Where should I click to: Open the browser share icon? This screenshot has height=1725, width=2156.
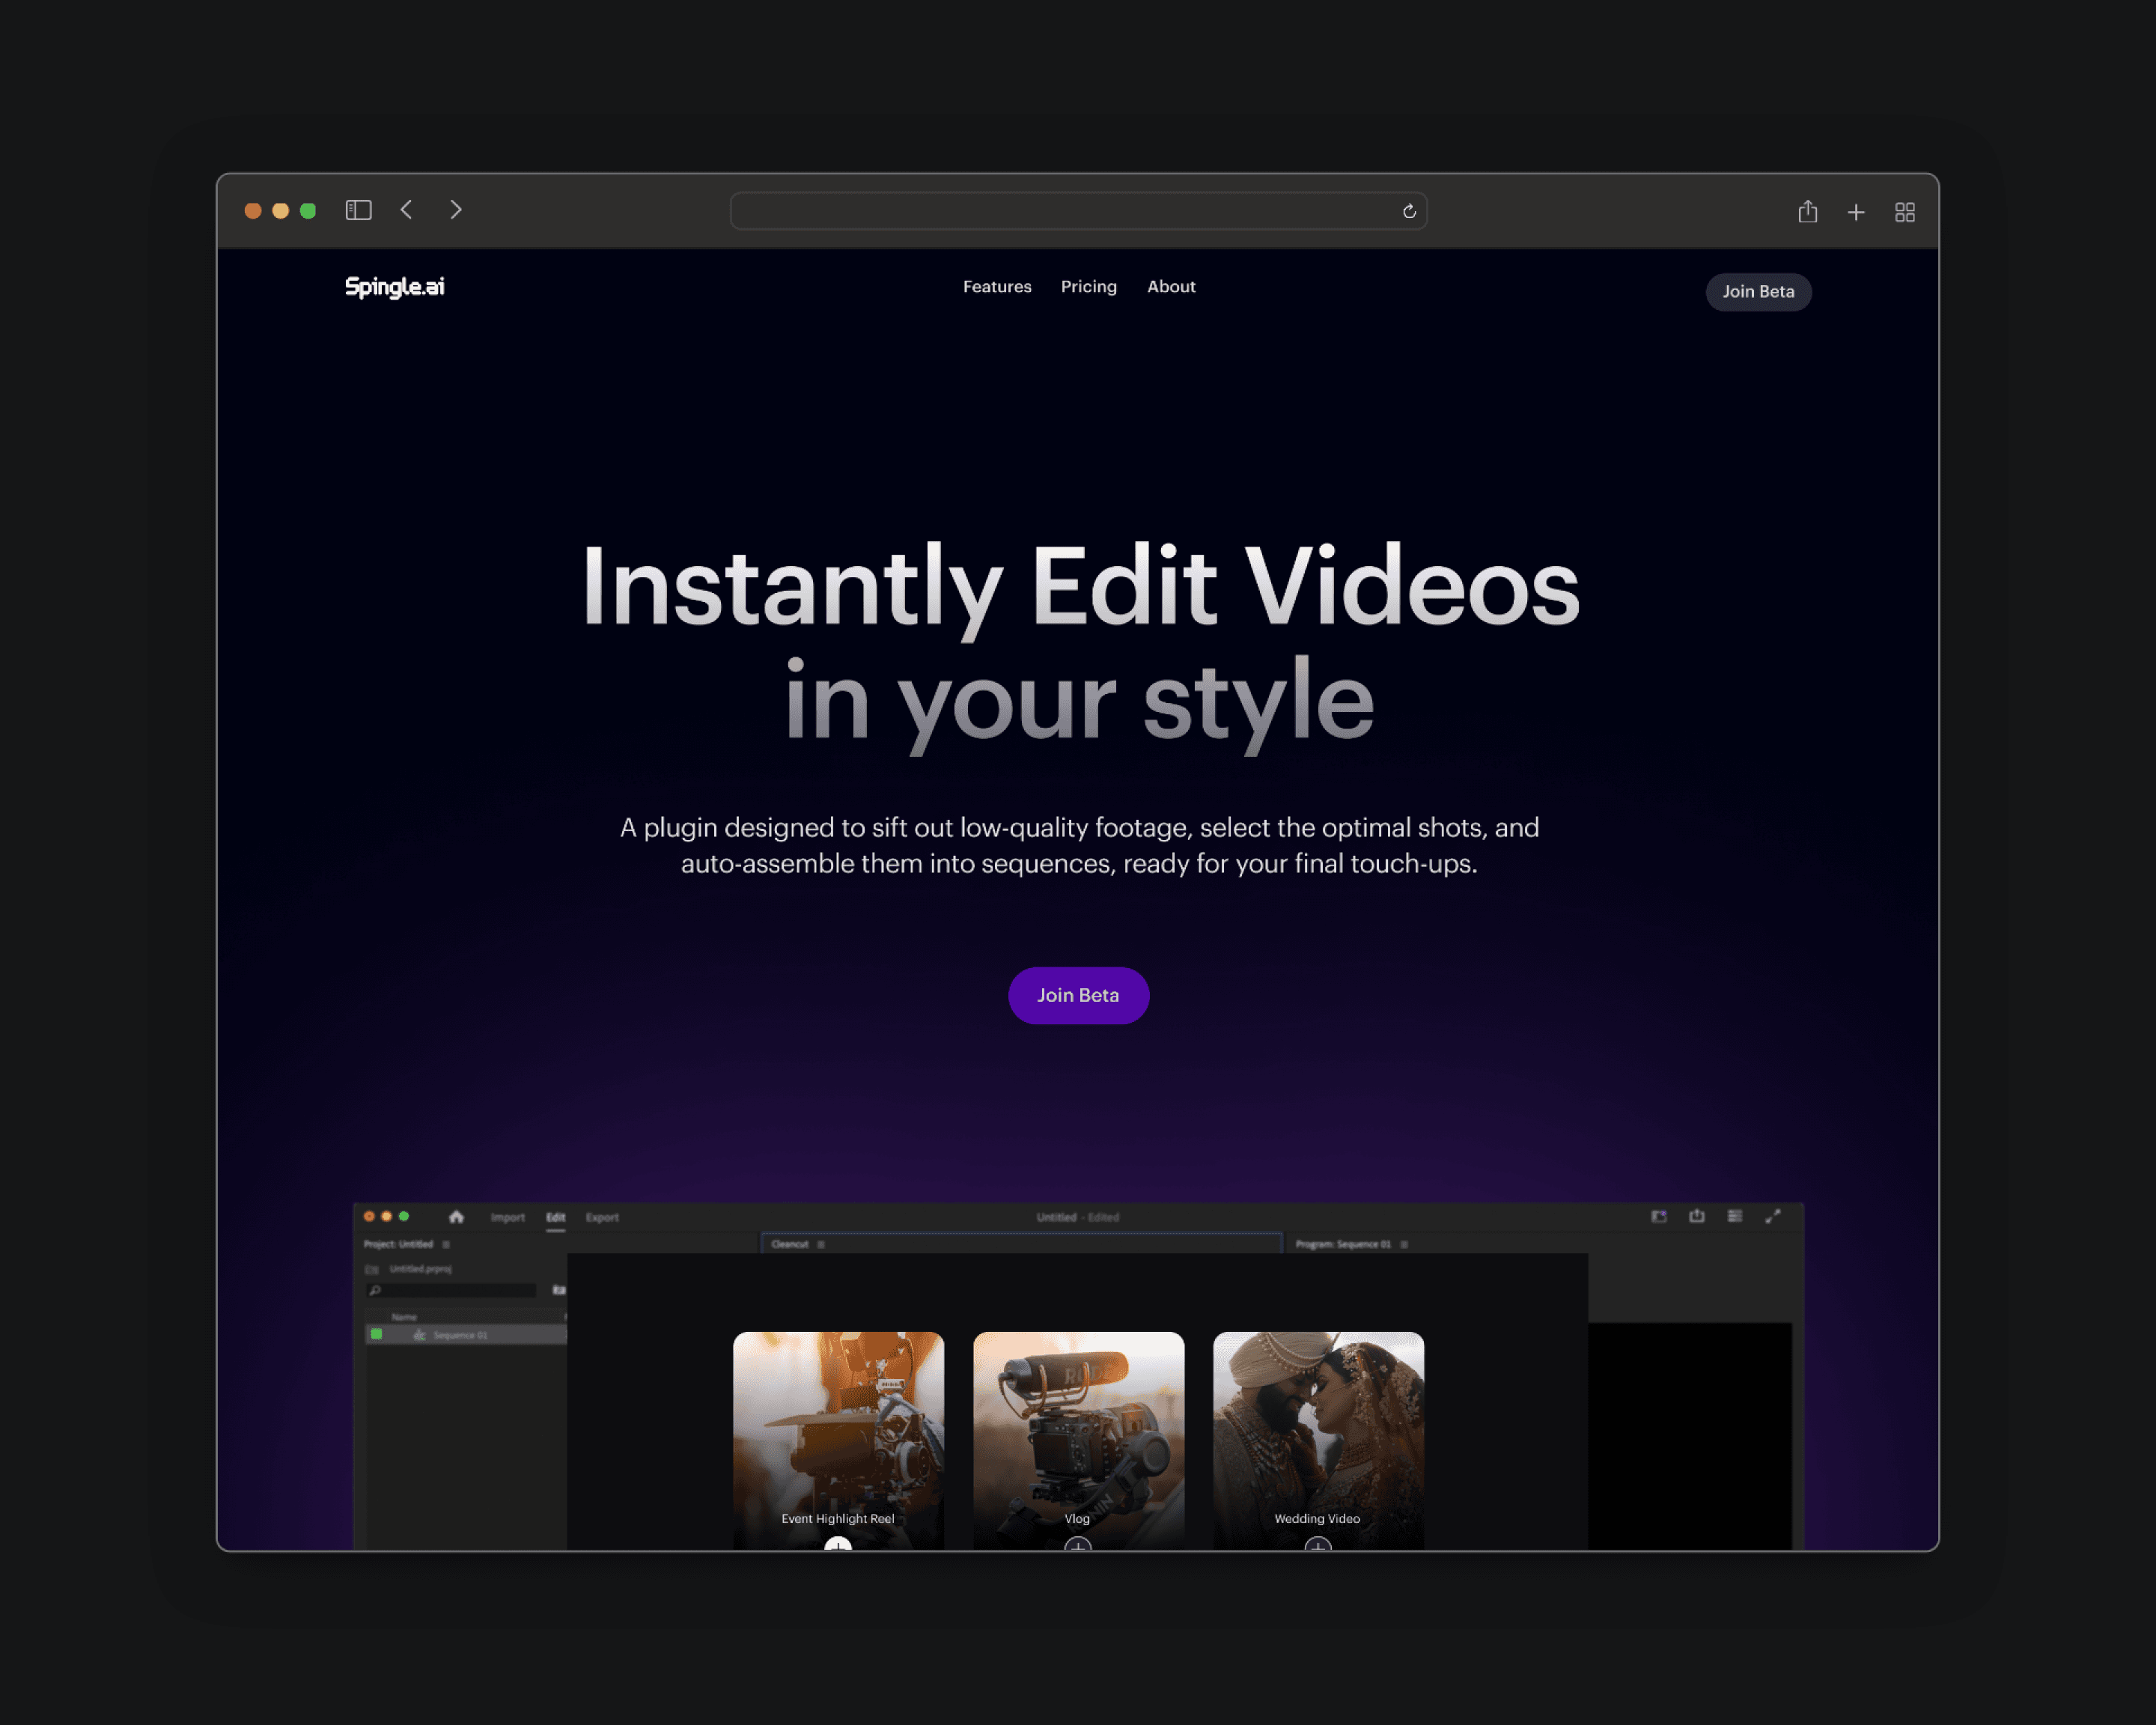click(x=1807, y=211)
